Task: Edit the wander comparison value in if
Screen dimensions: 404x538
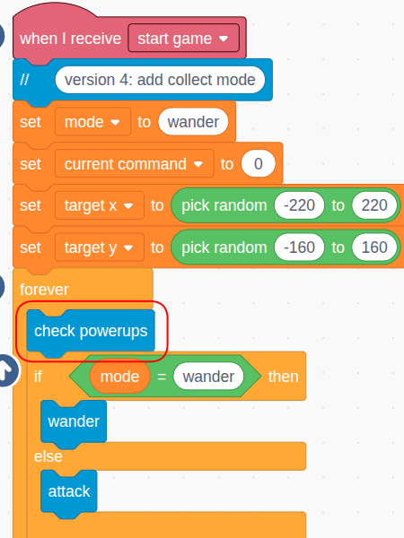Action: tap(208, 377)
